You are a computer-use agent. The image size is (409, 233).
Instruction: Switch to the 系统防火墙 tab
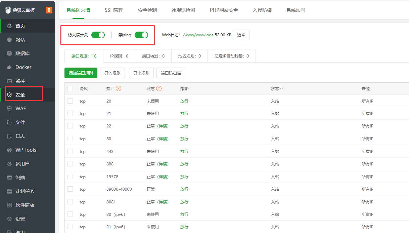coord(78,10)
